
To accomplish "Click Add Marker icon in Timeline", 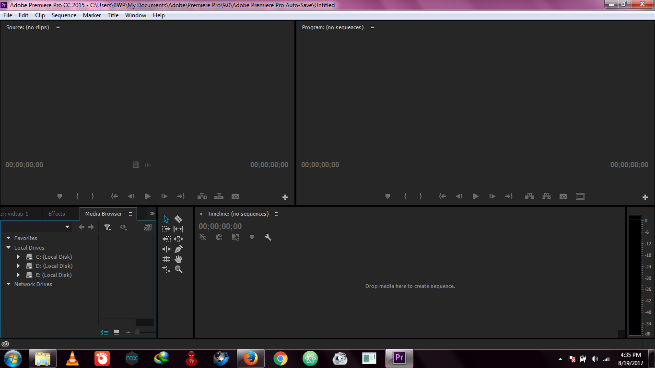I will tap(252, 237).
